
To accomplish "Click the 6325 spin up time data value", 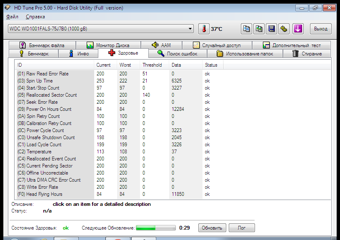I will click(177, 81).
